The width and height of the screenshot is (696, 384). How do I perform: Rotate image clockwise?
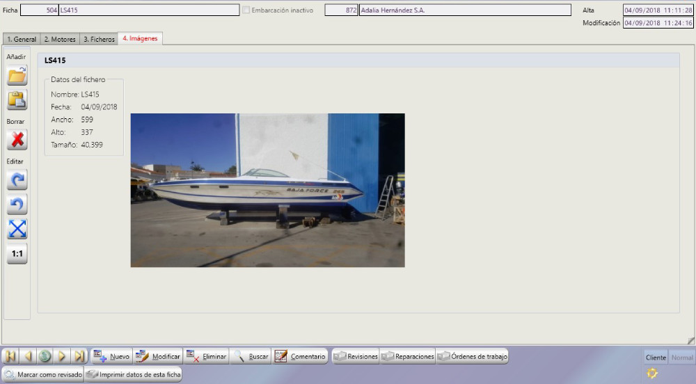(17, 179)
